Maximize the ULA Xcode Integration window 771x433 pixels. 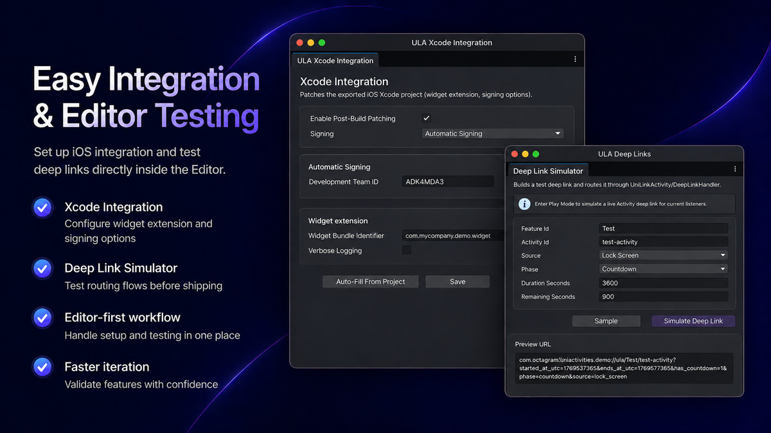(322, 43)
